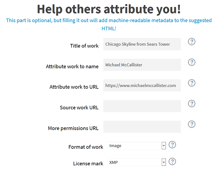Expand the Format of work dropdown showing Image
219x173 pixels.
coord(137,146)
